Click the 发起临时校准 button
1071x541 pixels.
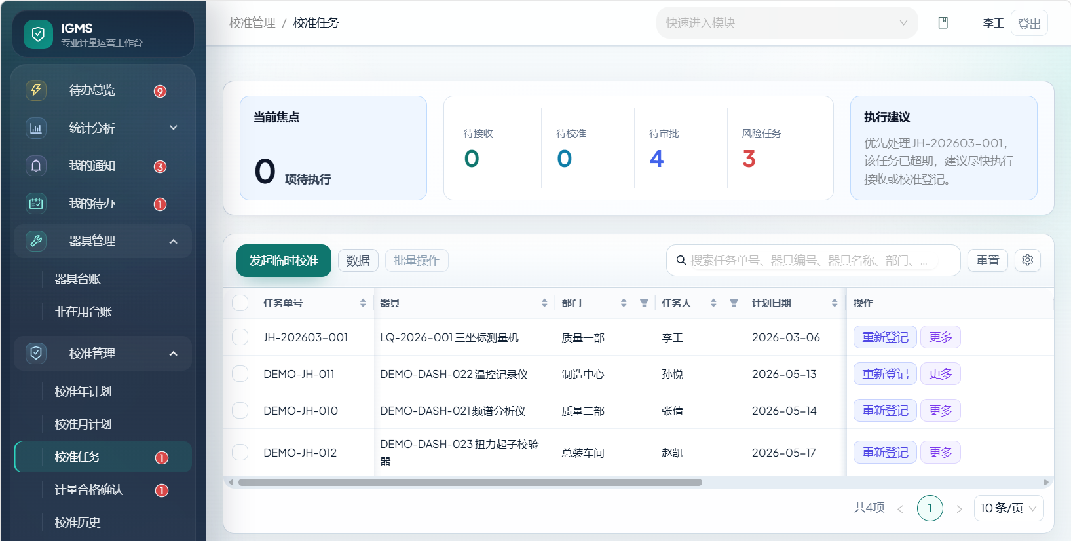point(284,261)
